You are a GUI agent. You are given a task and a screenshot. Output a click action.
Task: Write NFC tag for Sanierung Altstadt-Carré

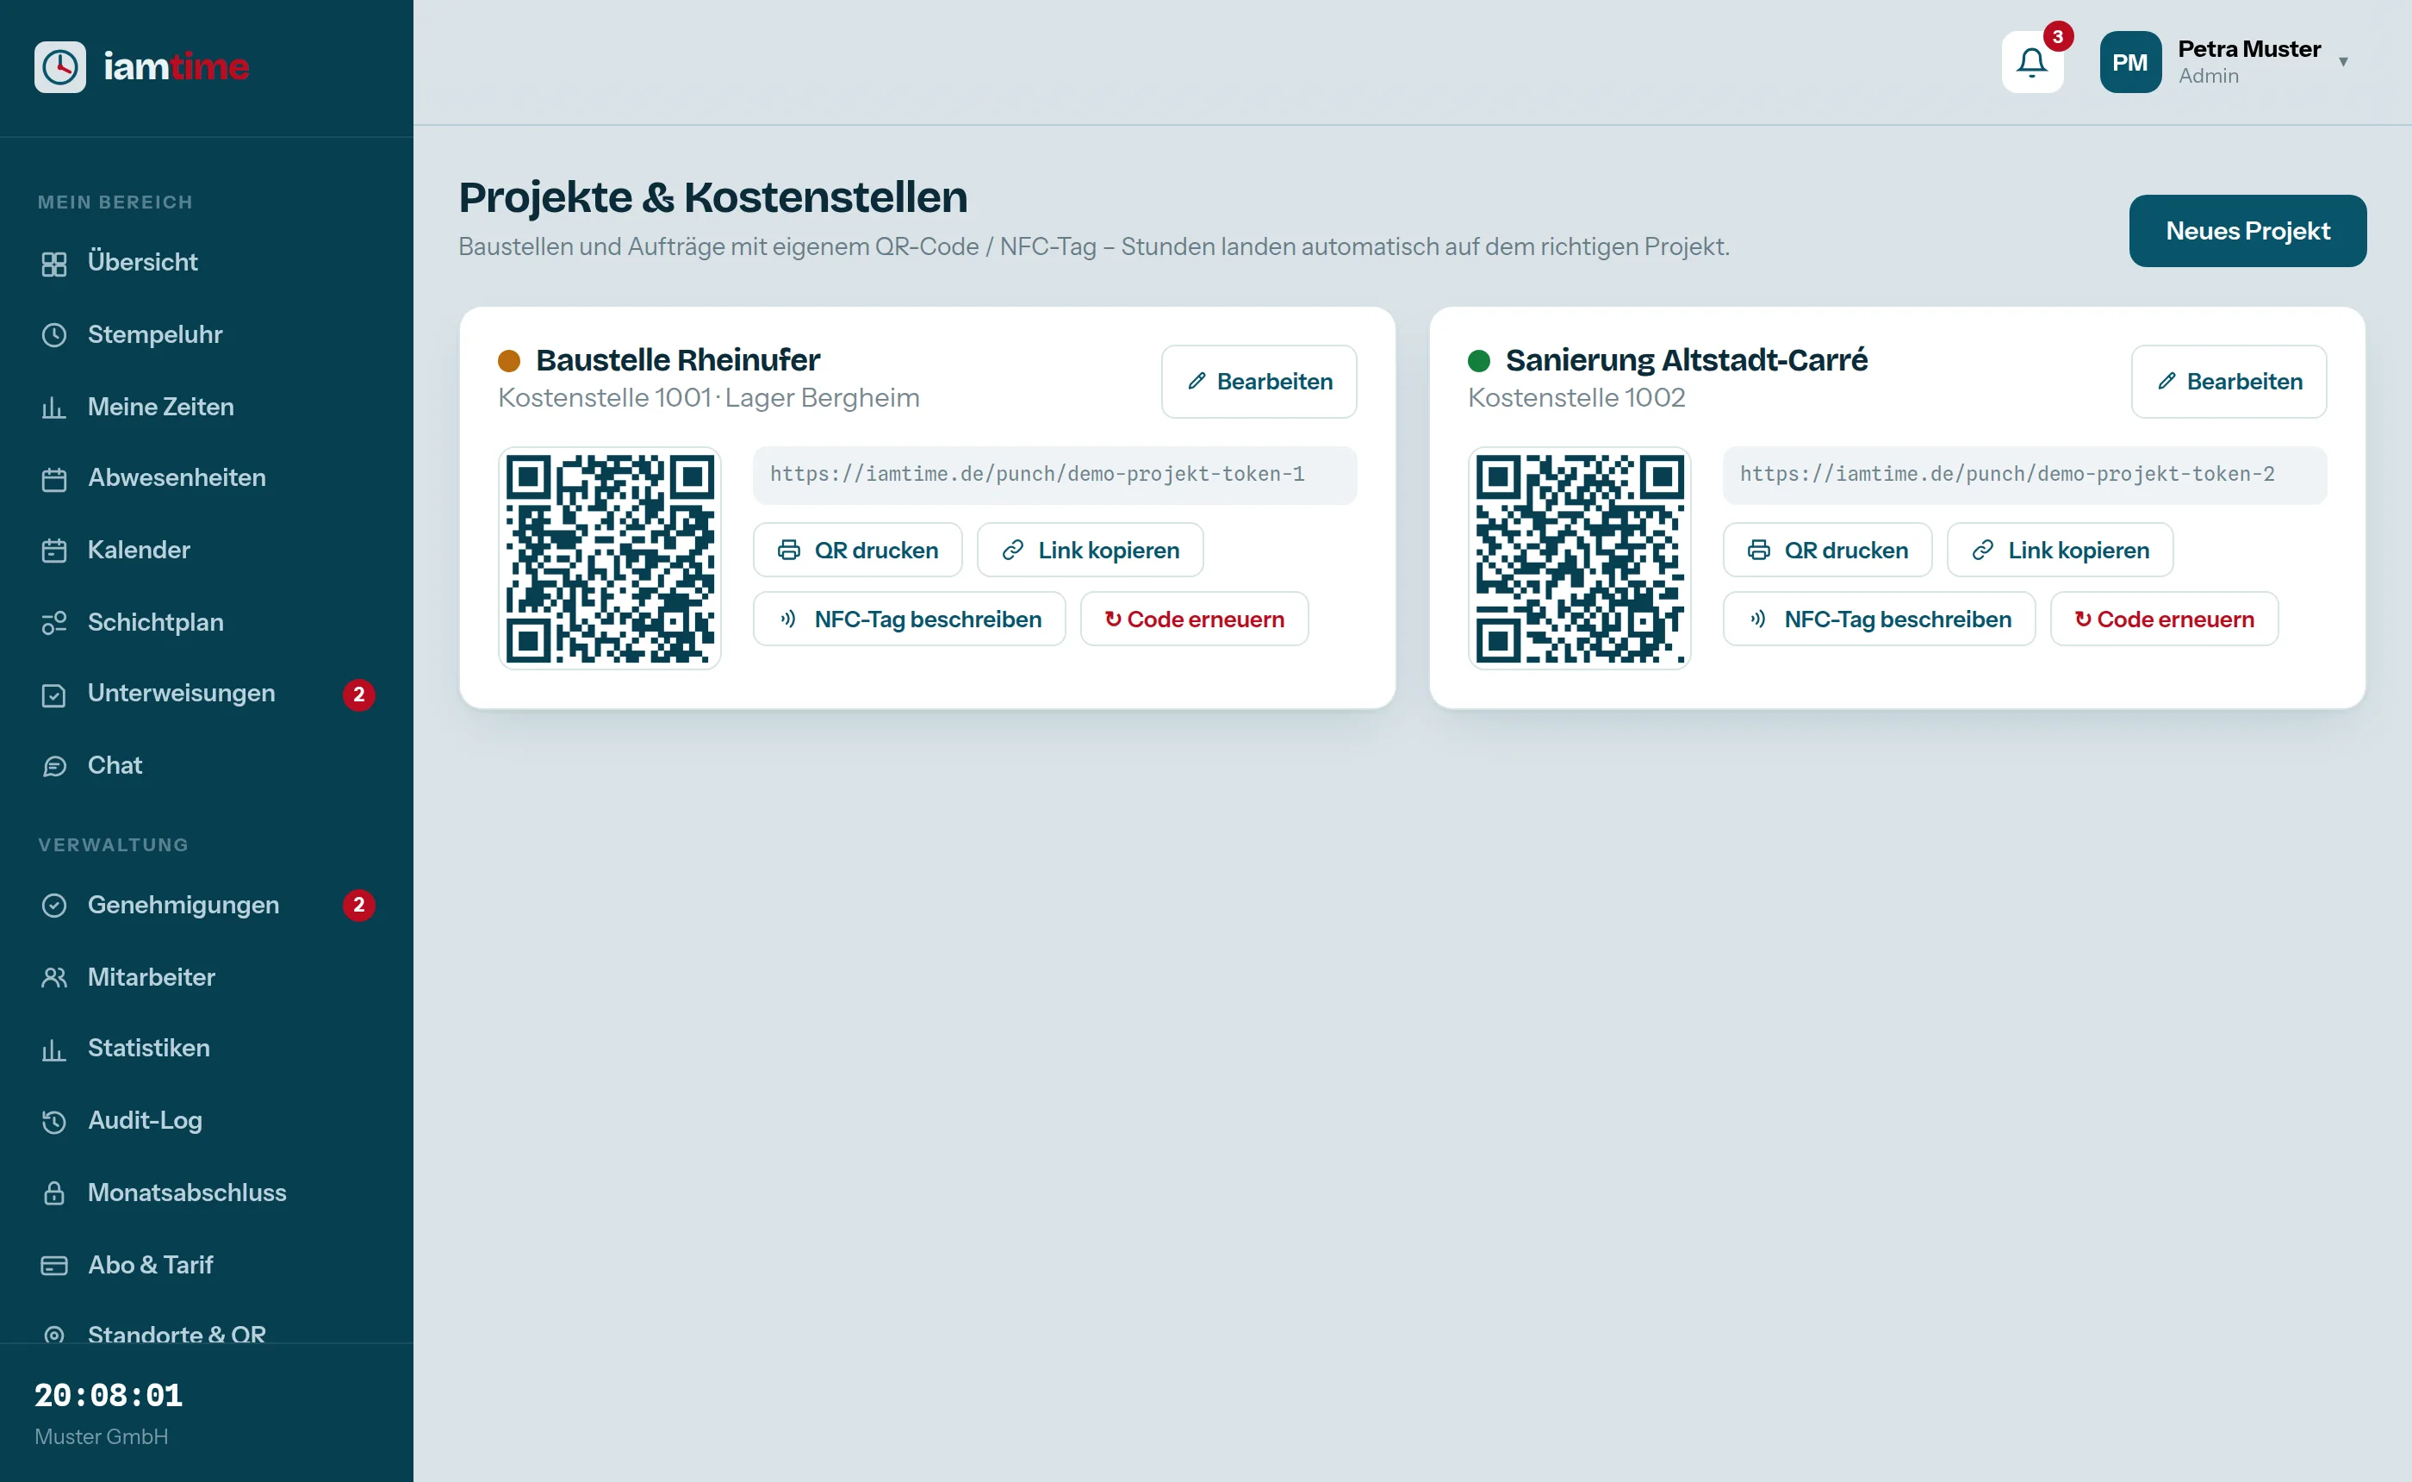tap(1879, 620)
